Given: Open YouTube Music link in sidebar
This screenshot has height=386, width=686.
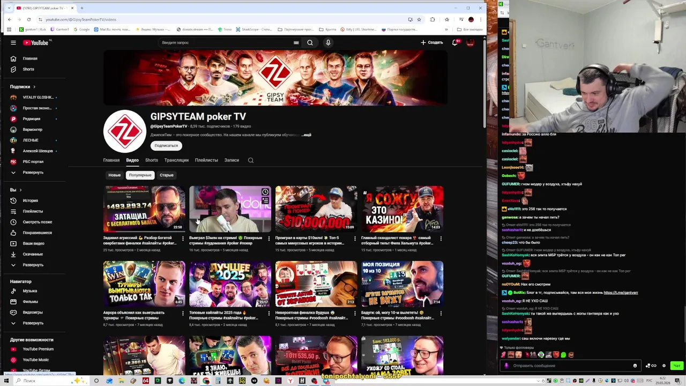Looking at the screenshot, I should click(x=35, y=360).
